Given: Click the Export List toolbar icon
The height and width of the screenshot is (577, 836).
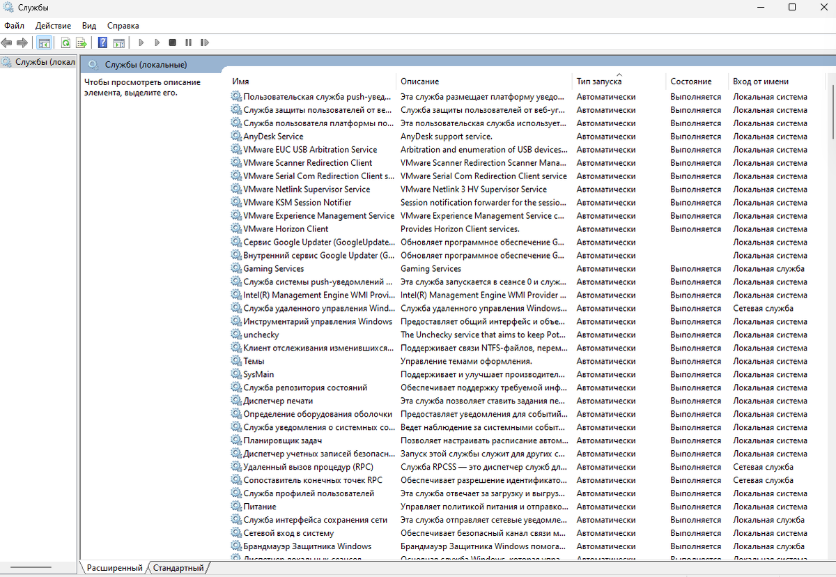Looking at the screenshot, I should pos(82,43).
